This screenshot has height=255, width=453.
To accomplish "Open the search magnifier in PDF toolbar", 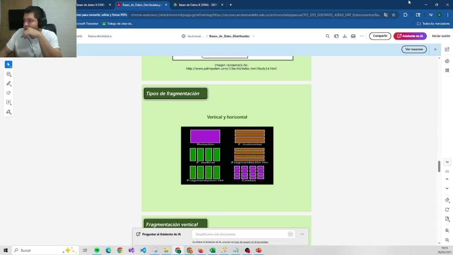I will point(327,36).
